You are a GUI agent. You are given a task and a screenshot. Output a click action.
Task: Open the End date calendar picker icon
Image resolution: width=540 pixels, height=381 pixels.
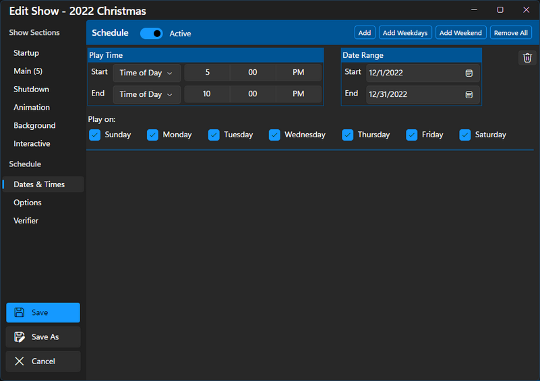tap(469, 95)
